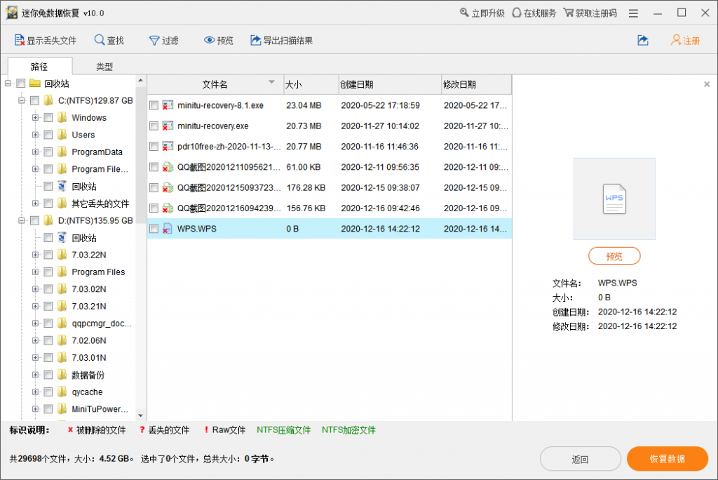Expand the Windows folder node
This screenshot has width=718, height=480.
[35, 117]
